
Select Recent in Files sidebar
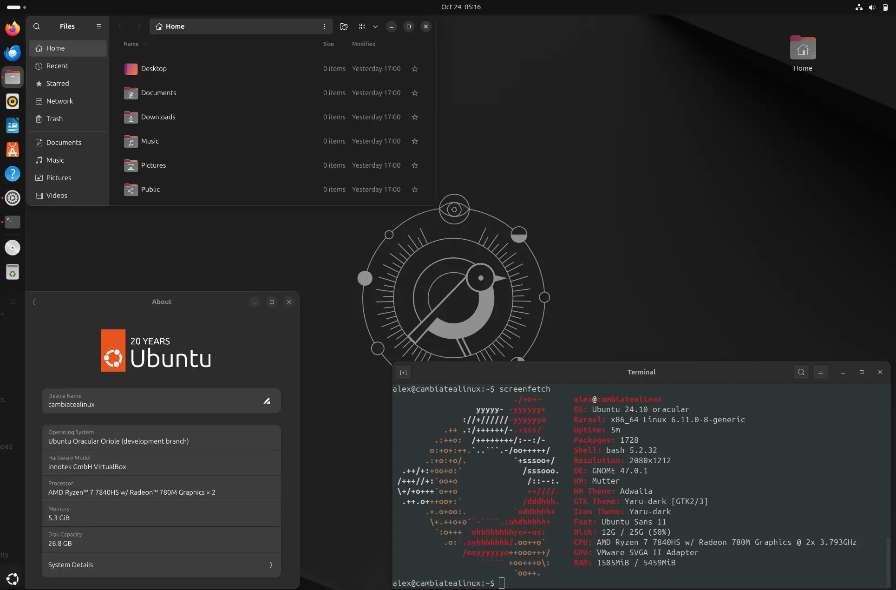coord(68,66)
